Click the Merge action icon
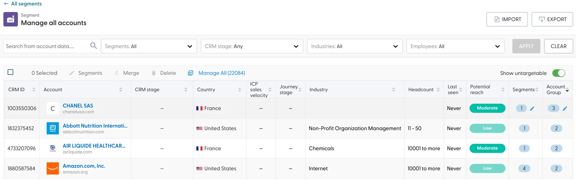 click(117, 73)
